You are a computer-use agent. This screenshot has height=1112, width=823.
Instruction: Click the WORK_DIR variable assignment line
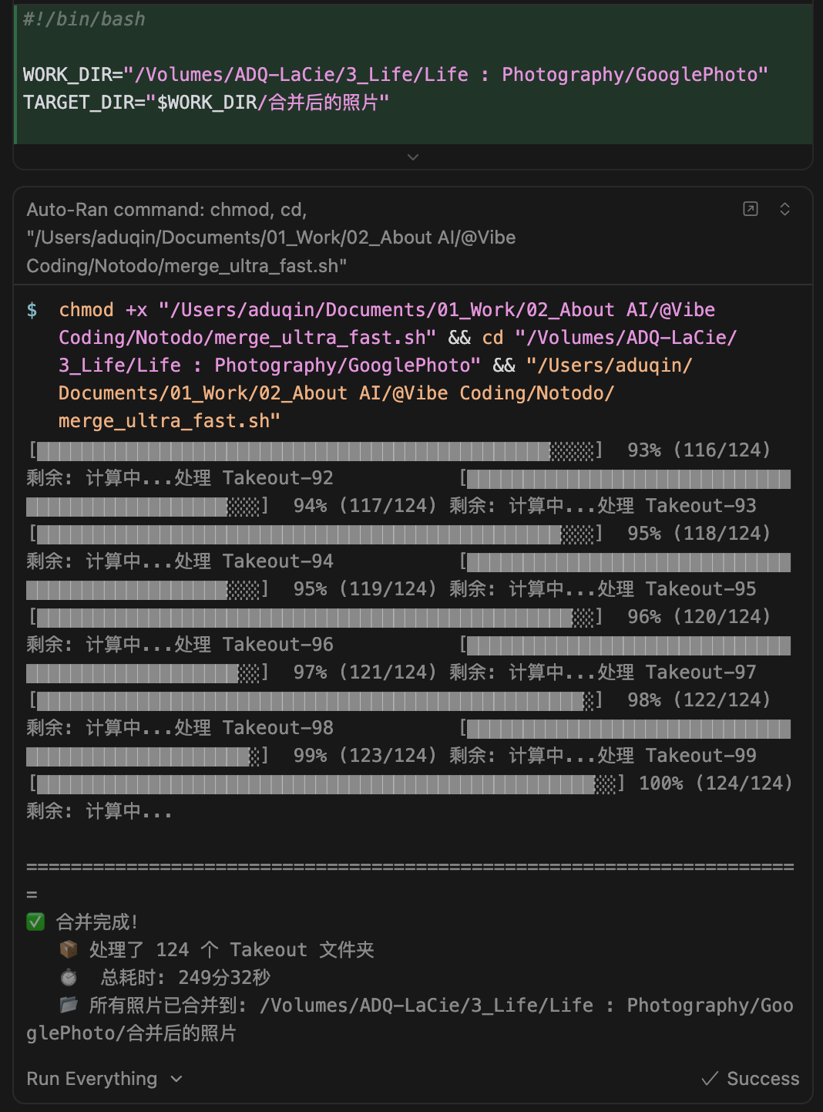point(395,75)
